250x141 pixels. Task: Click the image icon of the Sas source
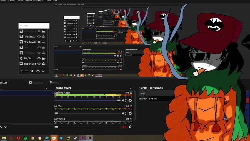point(21,47)
